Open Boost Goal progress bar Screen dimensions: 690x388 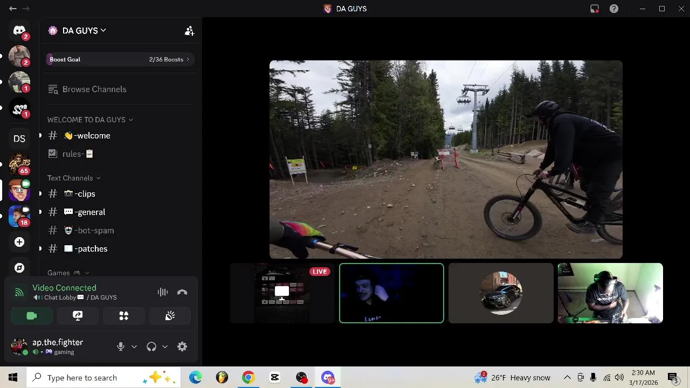tap(120, 59)
